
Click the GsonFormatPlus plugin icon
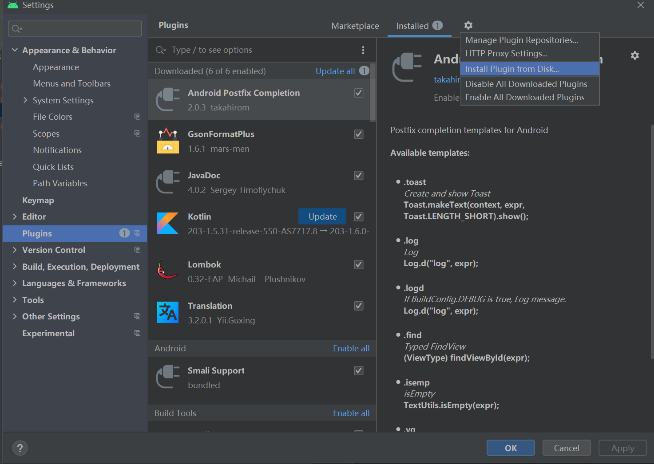pyautogui.click(x=168, y=141)
